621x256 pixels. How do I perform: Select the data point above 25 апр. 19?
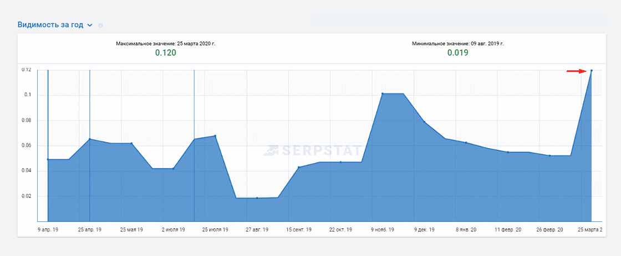coord(90,139)
